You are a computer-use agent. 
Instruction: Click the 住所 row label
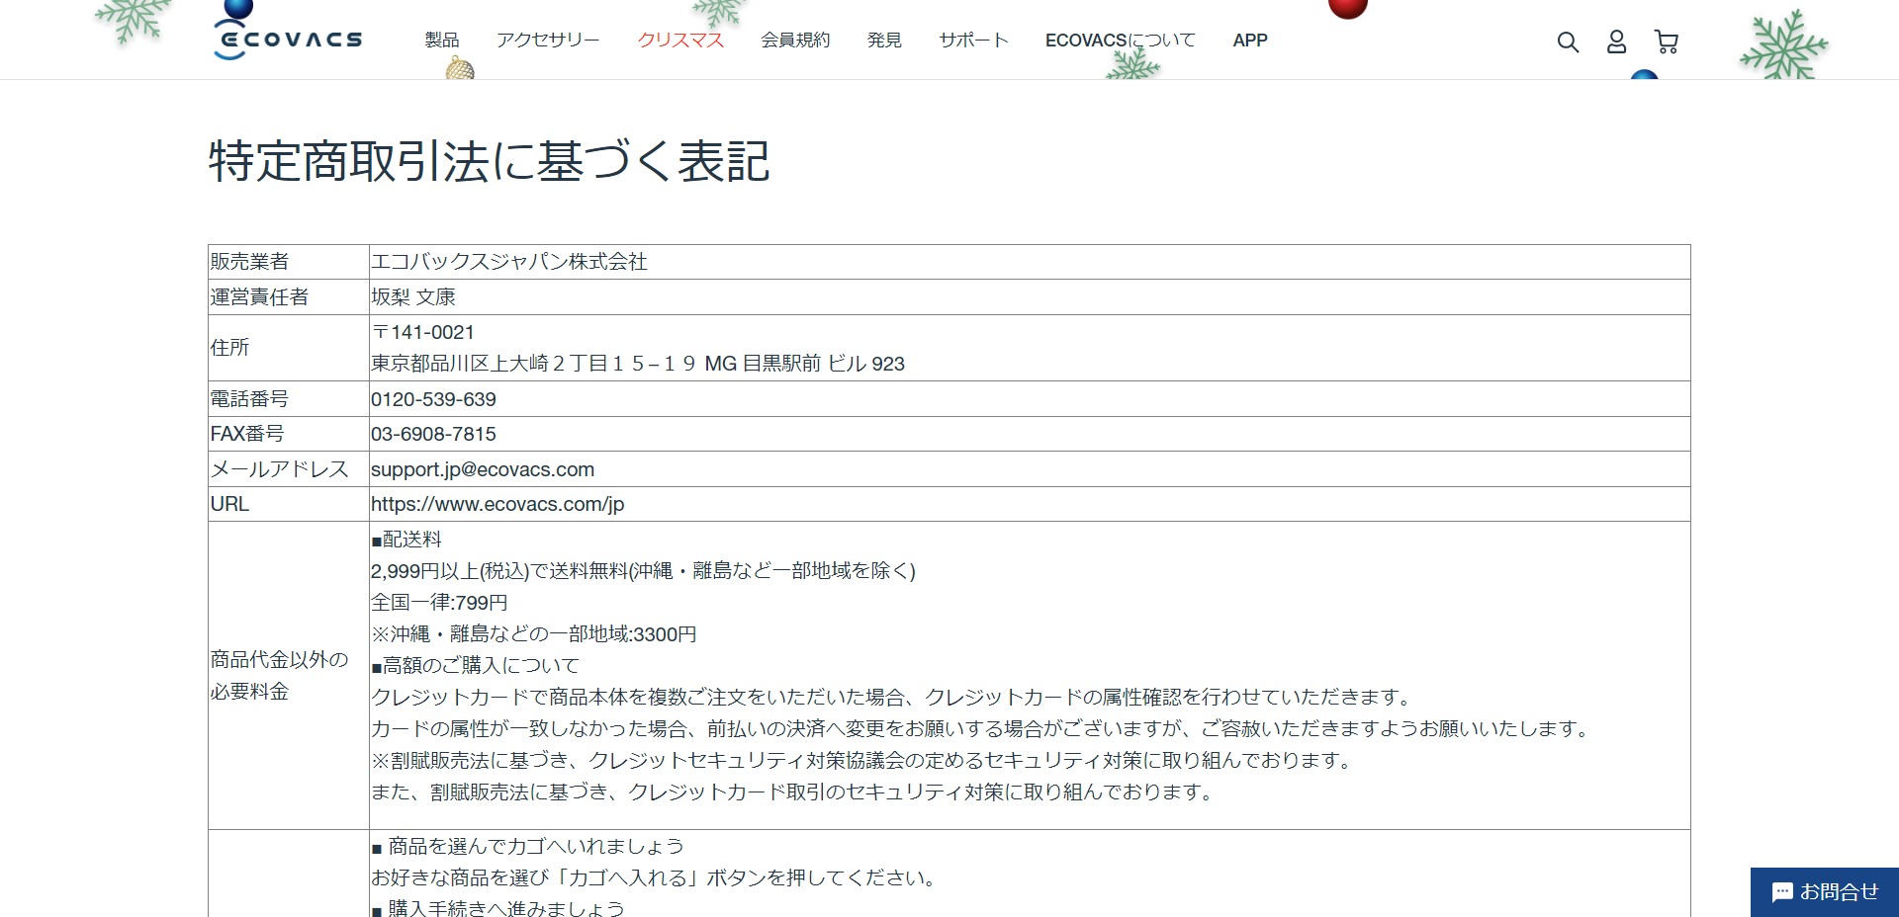pos(229,348)
